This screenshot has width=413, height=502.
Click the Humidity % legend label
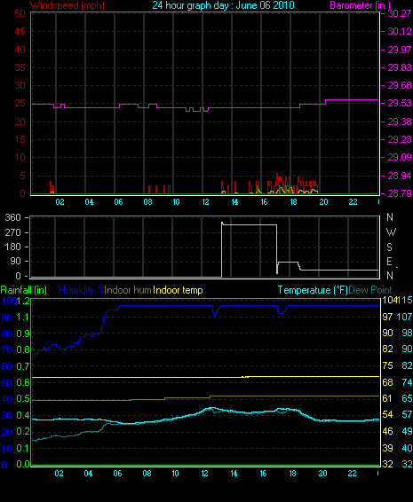click(82, 290)
